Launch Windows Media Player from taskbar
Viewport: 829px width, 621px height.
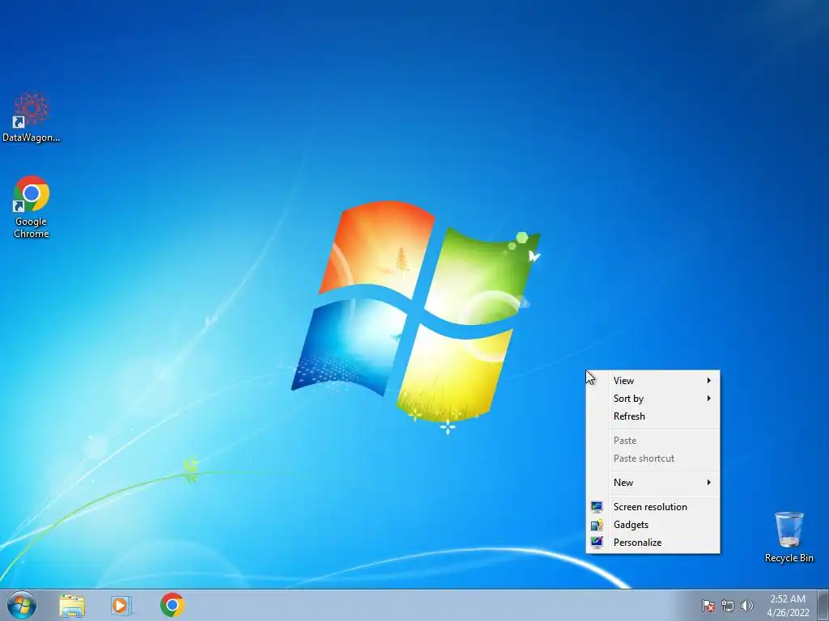tap(121, 606)
